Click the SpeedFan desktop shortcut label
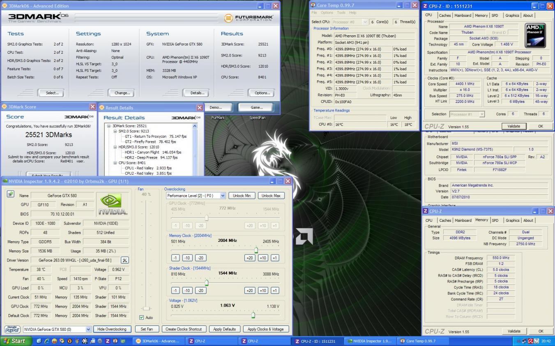 (258, 118)
